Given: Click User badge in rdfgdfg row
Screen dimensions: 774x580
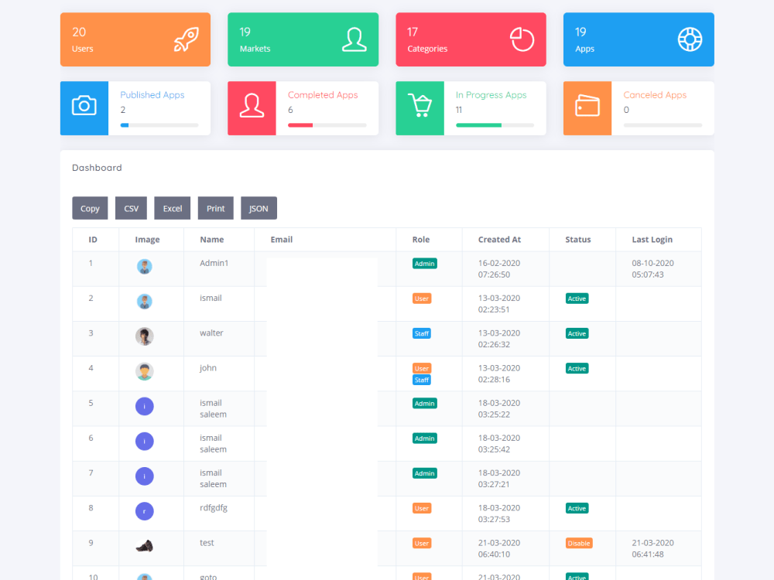Looking at the screenshot, I should [x=422, y=509].
